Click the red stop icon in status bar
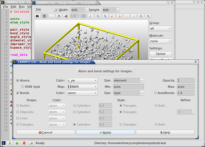 tap(24, 143)
